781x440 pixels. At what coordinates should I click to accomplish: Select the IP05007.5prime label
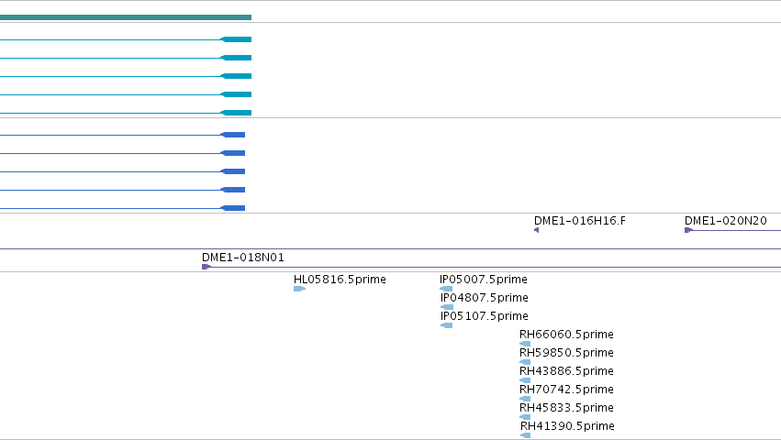tap(483, 280)
